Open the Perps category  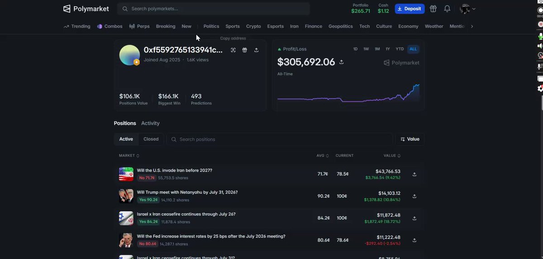(x=139, y=26)
